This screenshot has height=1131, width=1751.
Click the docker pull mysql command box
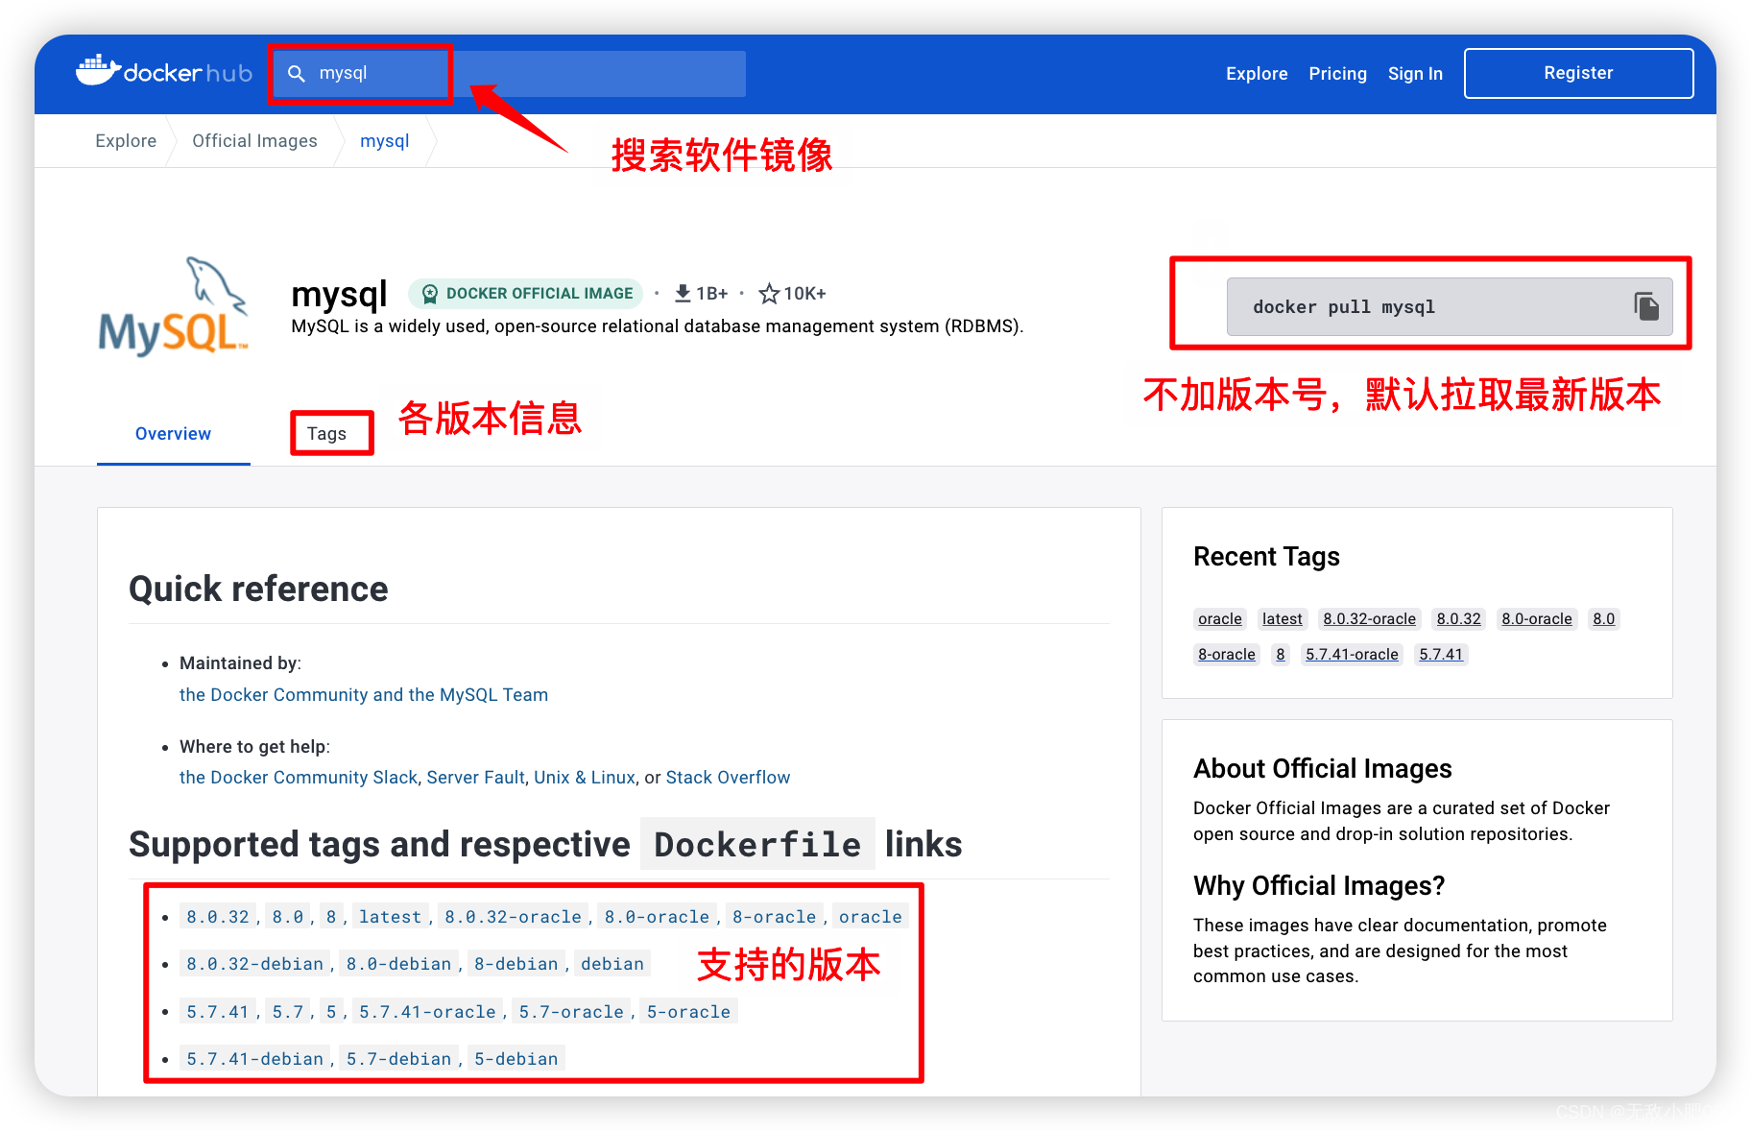tap(1450, 307)
